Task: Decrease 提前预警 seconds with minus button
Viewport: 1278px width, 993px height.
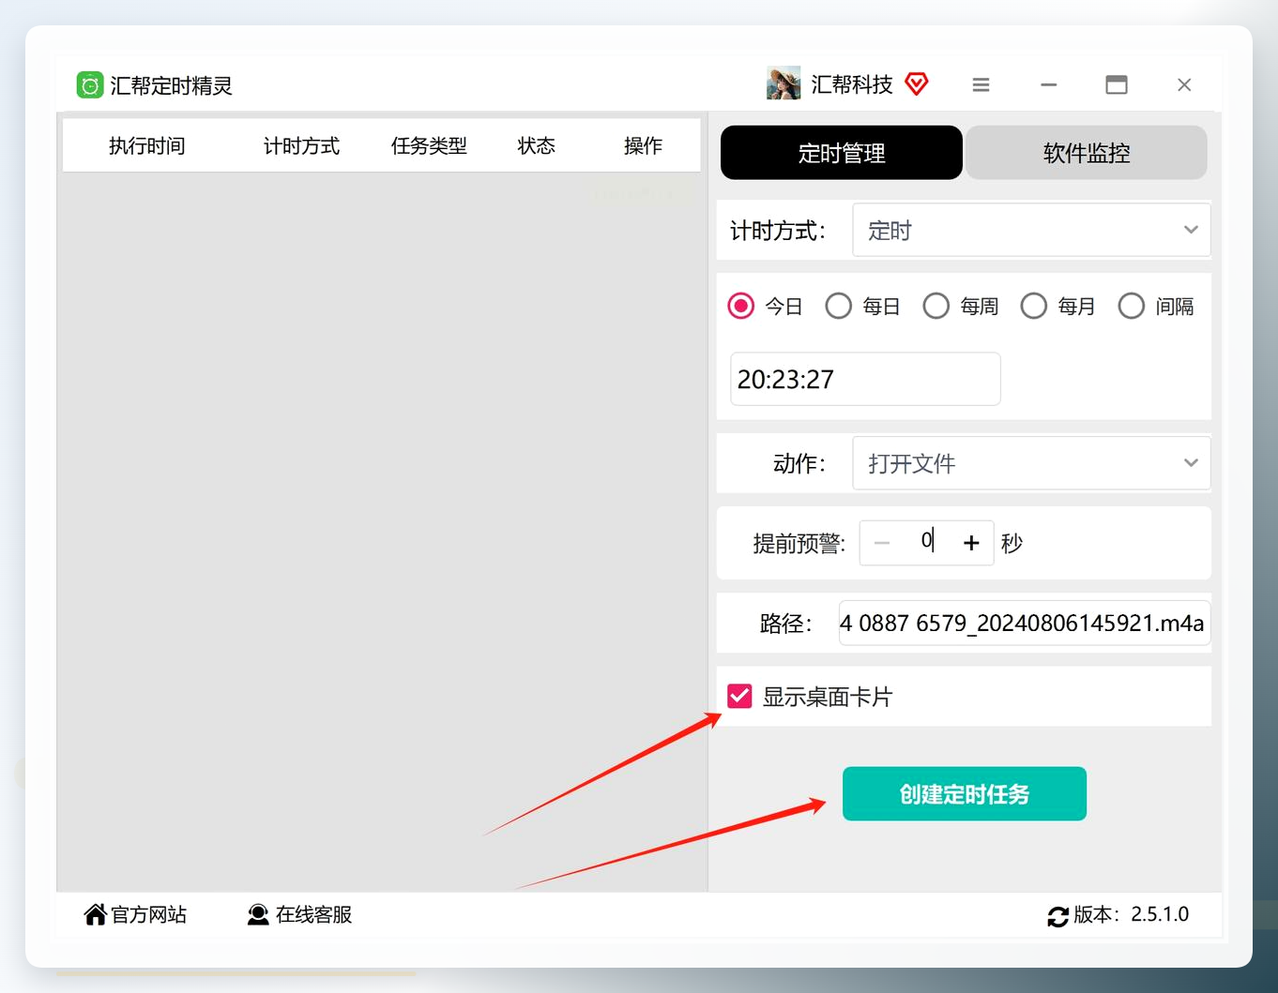Action: [882, 543]
